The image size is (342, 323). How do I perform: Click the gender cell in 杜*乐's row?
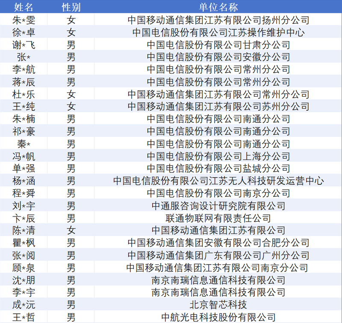pos(71,95)
